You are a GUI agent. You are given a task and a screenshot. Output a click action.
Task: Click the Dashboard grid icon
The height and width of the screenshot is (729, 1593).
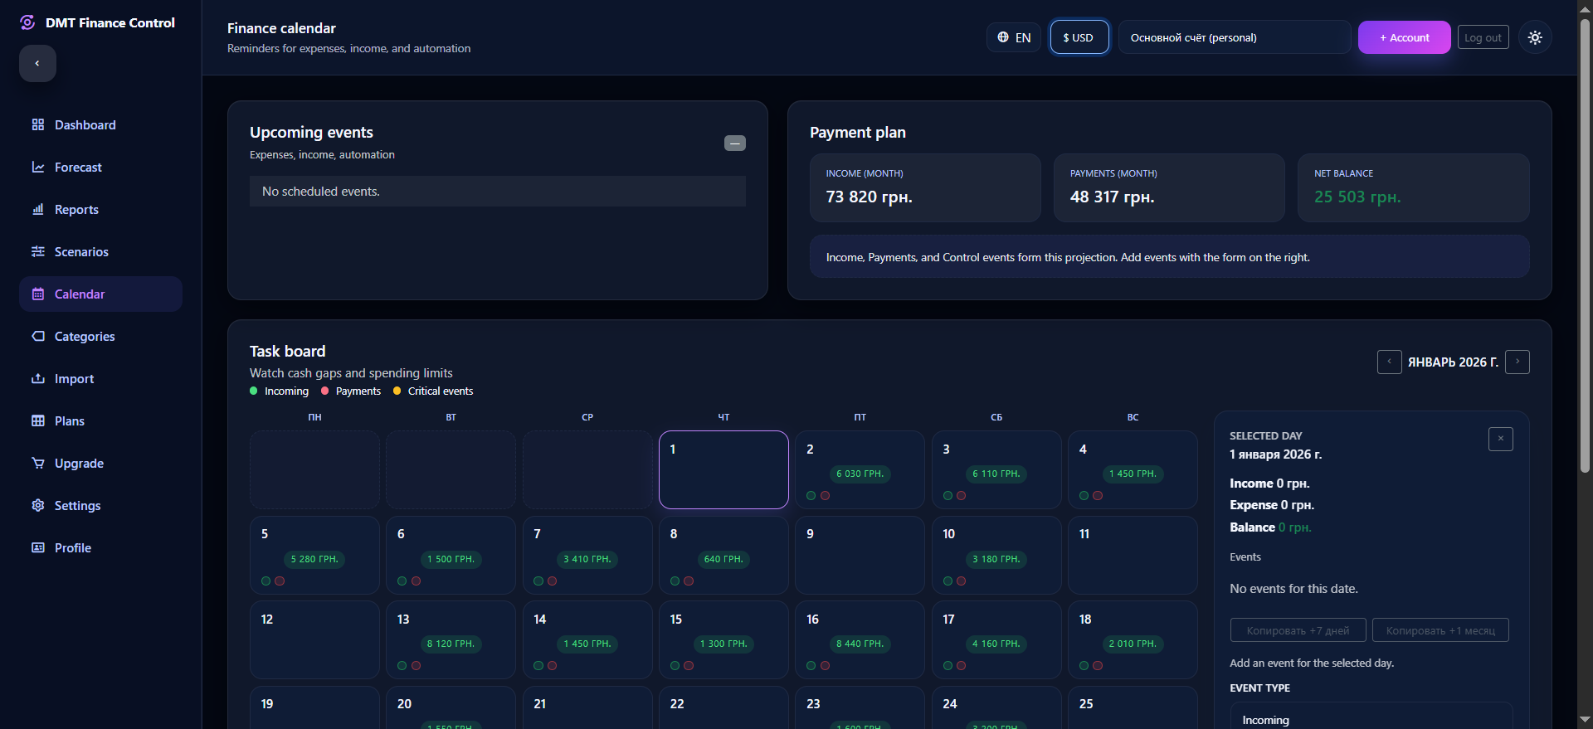click(x=38, y=124)
